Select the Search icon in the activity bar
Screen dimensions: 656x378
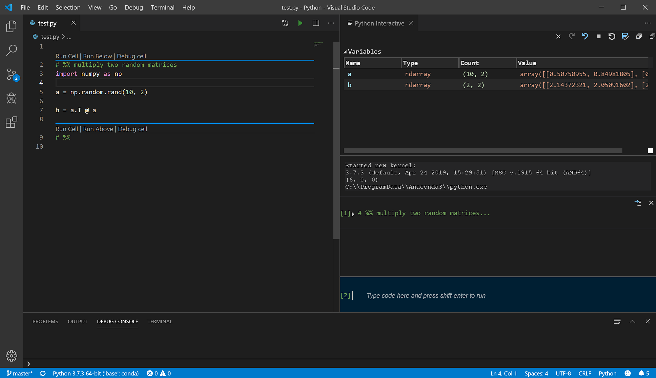click(11, 50)
